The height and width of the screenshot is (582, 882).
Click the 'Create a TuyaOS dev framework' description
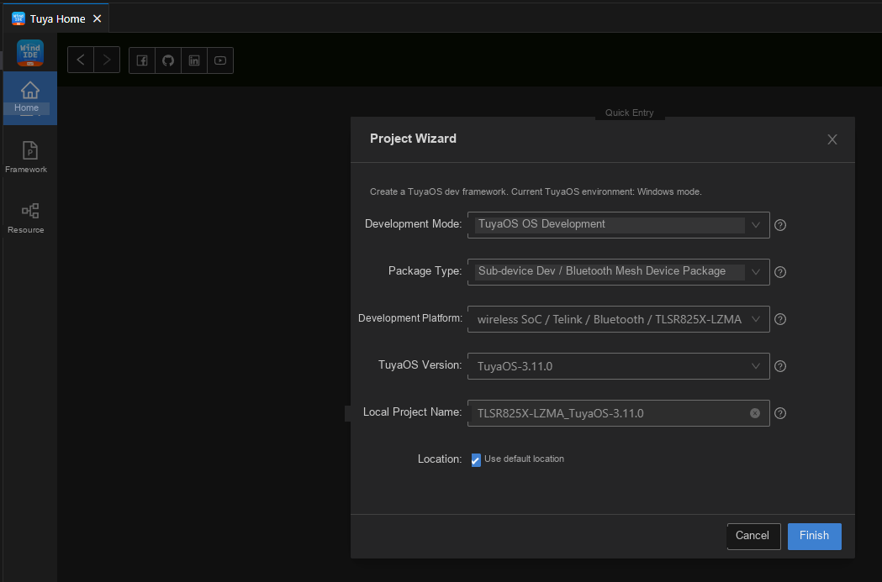tap(536, 191)
